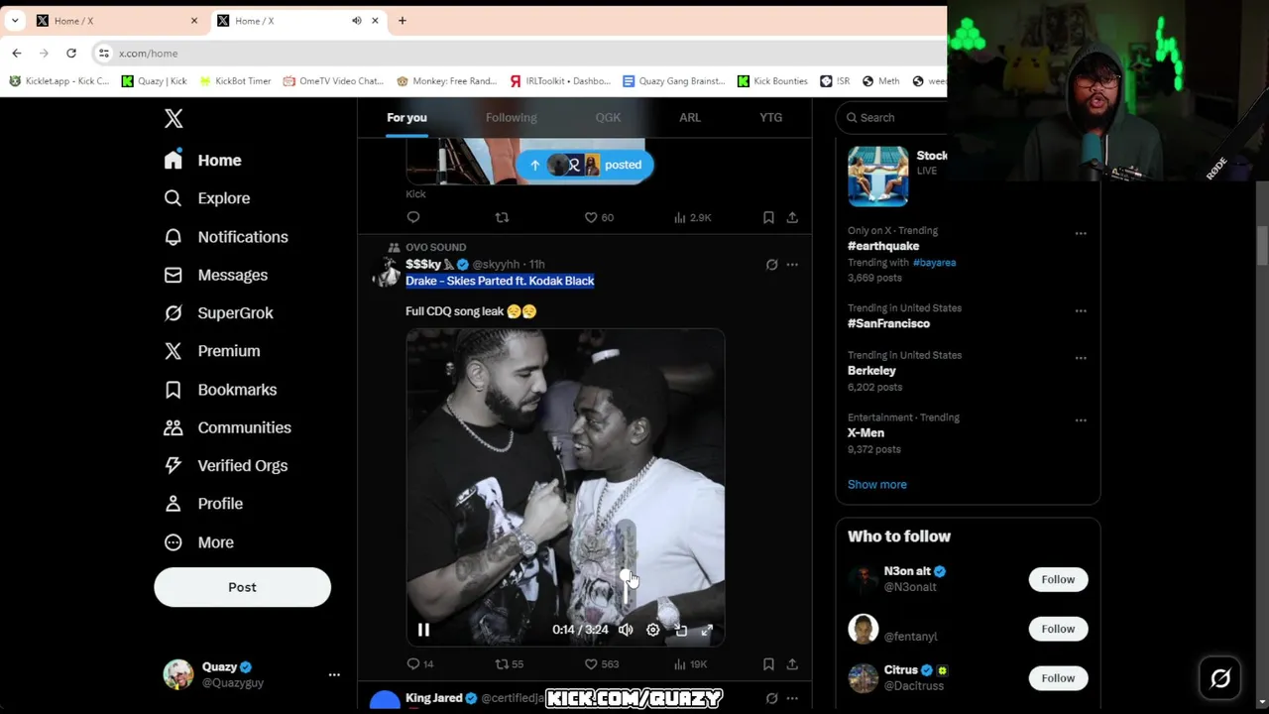Click the Search input field
The height and width of the screenshot is (714, 1269).
892,117
